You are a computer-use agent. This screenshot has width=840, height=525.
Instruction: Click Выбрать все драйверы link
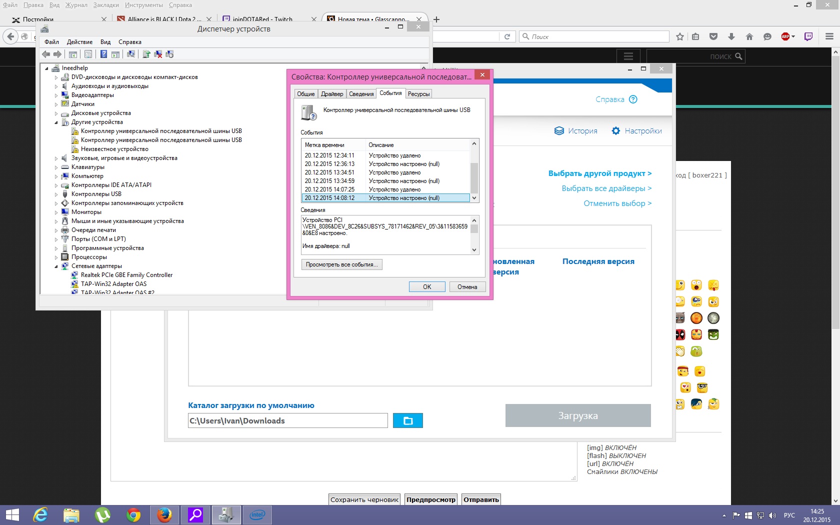pos(606,188)
